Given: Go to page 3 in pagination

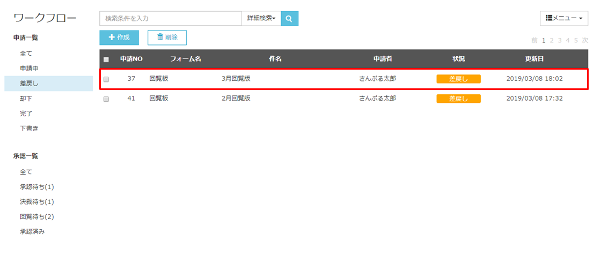Looking at the screenshot, I should tap(560, 40).
